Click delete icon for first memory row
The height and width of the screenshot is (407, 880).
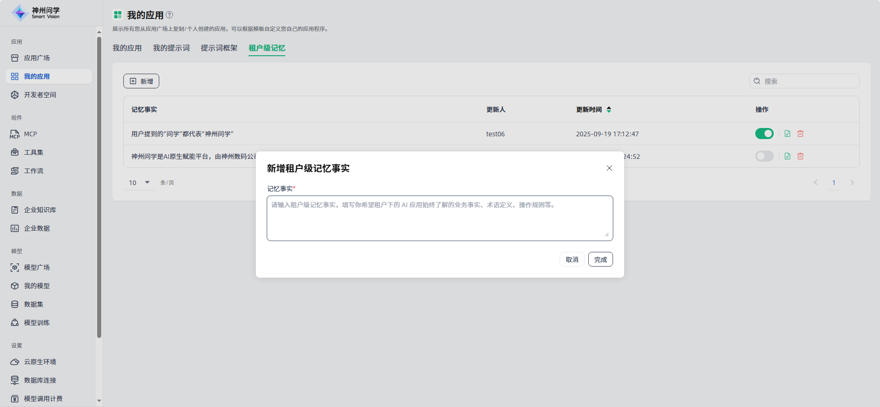click(800, 134)
